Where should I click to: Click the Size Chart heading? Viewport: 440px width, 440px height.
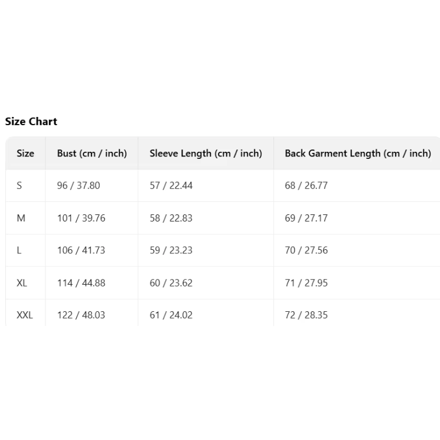click(31, 122)
